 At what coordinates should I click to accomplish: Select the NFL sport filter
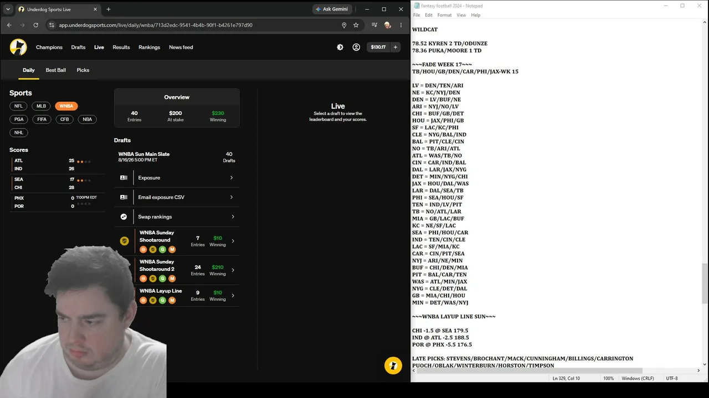(x=19, y=106)
